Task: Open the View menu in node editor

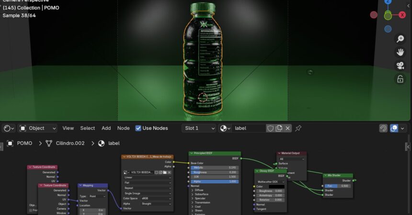Action: [x=68, y=128]
